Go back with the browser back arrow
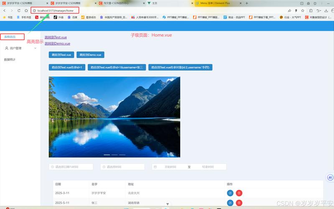 coord(5,10)
